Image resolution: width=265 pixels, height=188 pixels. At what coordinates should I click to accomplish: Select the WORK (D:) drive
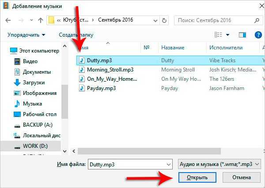(31, 146)
